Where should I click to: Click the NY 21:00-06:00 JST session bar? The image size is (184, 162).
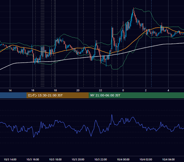pyautogui.click(x=136, y=95)
